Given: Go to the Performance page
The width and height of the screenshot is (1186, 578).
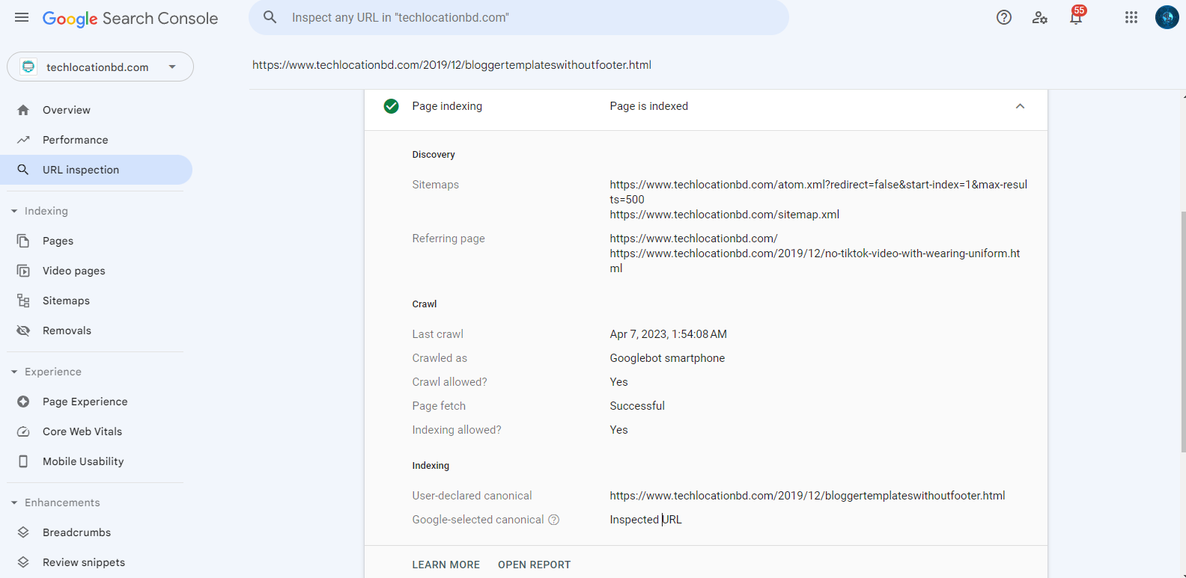Looking at the screenshot, I should (x=75, y=140).
